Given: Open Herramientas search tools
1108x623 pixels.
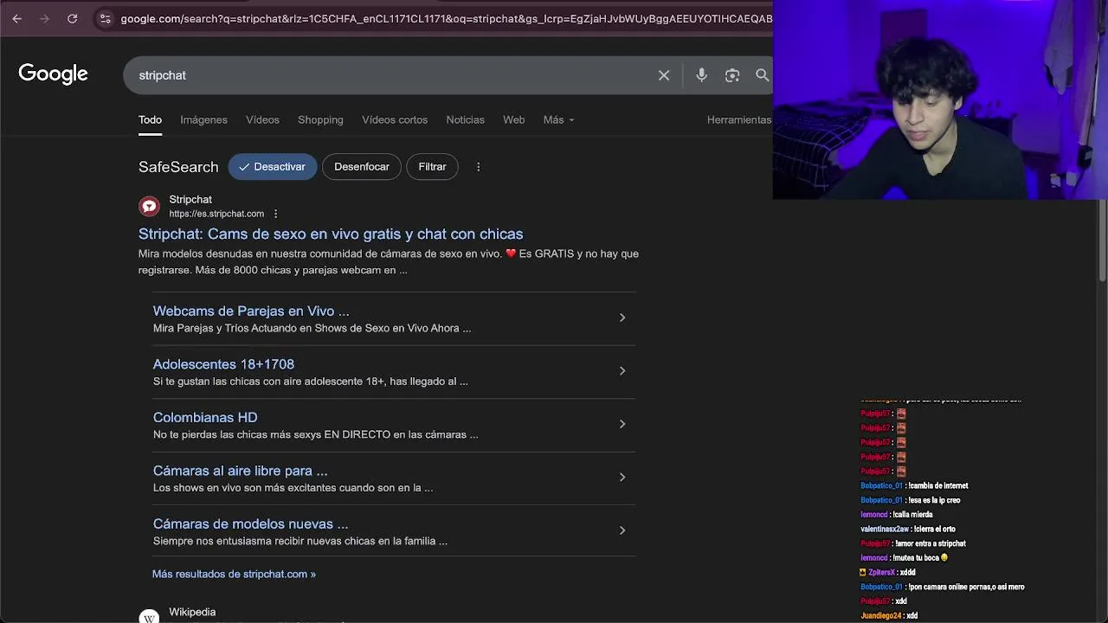Looking at the screenshot, I should (x=738, y=119).
